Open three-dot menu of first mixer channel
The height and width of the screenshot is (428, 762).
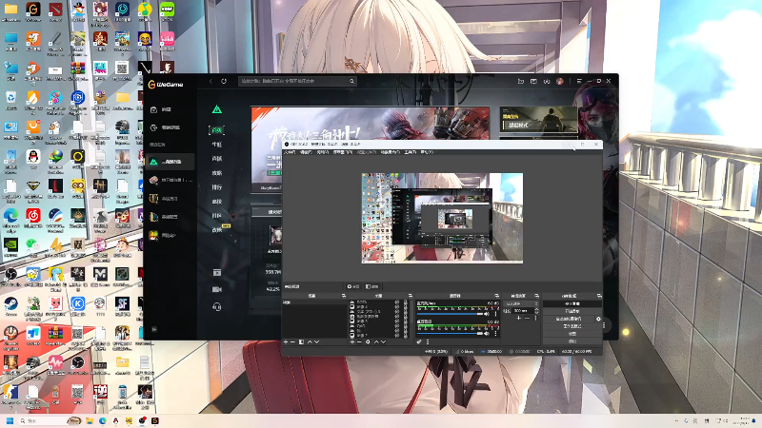click(x=495, y=314)
